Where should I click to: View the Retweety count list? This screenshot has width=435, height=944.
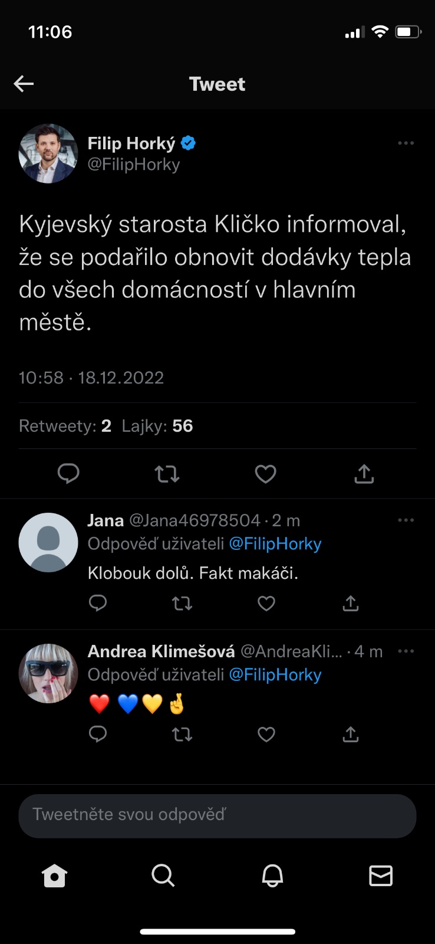click(x=65, y=426)
